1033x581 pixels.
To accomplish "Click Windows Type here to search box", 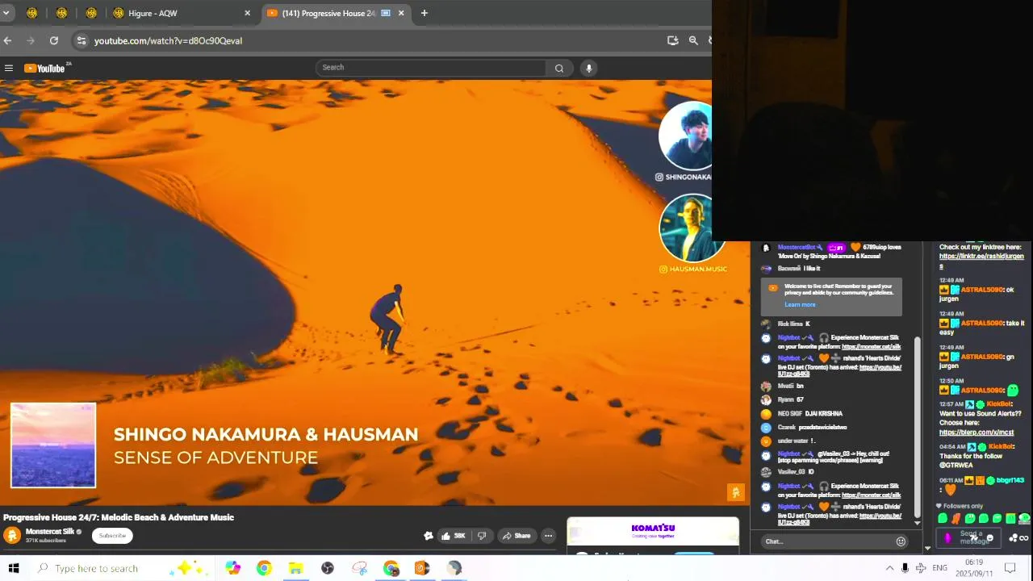I will pos(97,568).
